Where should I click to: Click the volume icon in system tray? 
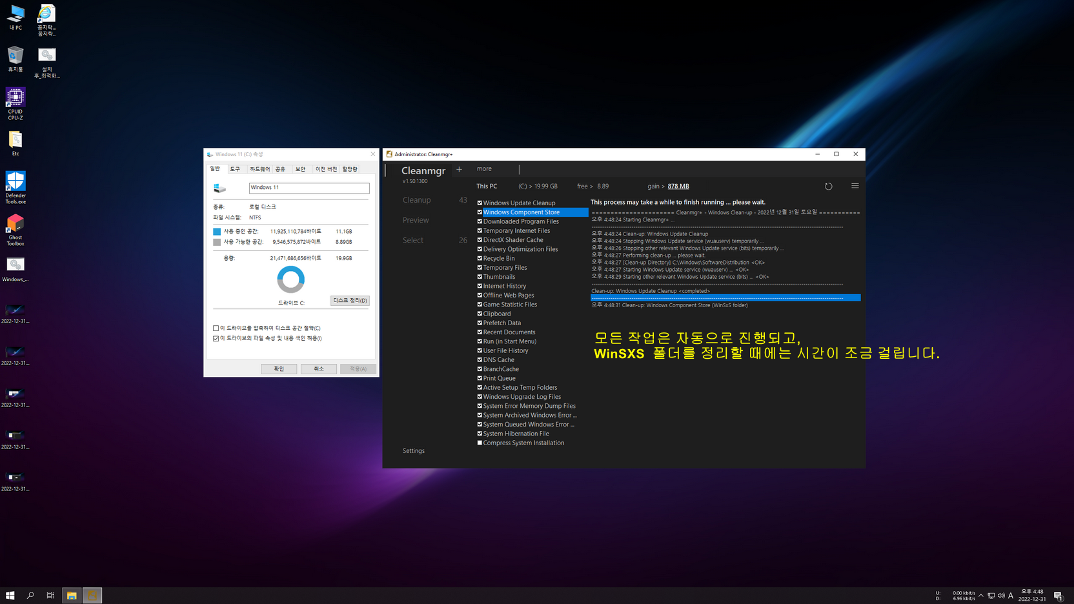1001,596
